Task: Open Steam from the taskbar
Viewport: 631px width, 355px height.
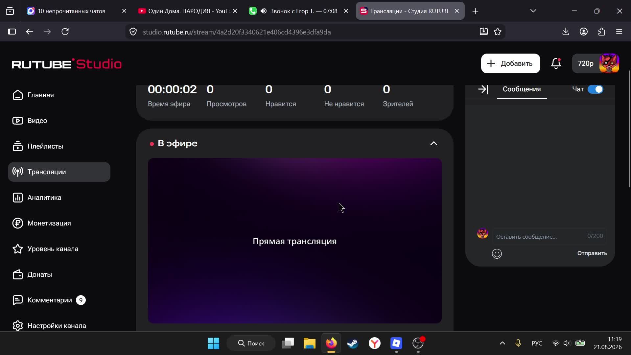Action: pyautogui.click(x=353, y=343)
